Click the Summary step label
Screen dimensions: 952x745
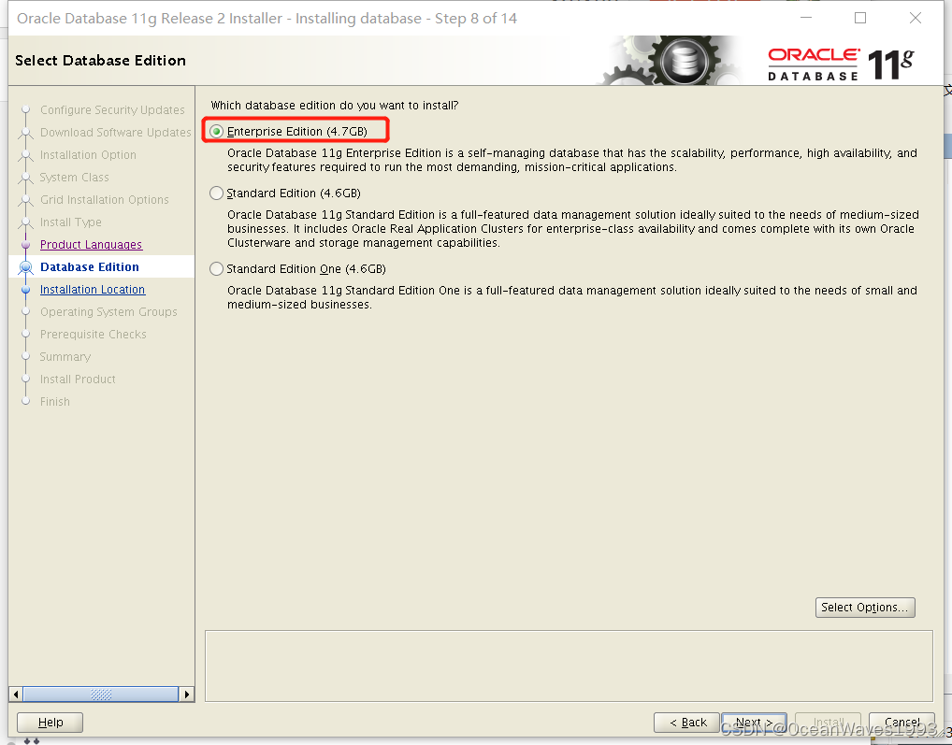65,357
